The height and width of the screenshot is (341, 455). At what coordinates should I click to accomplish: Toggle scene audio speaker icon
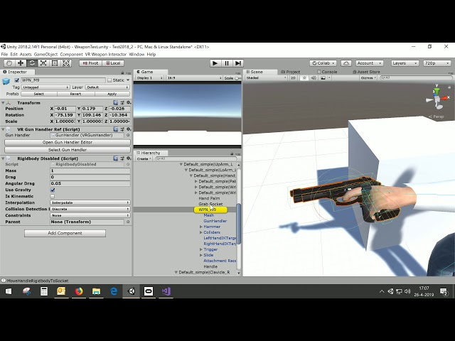(314, 77)
